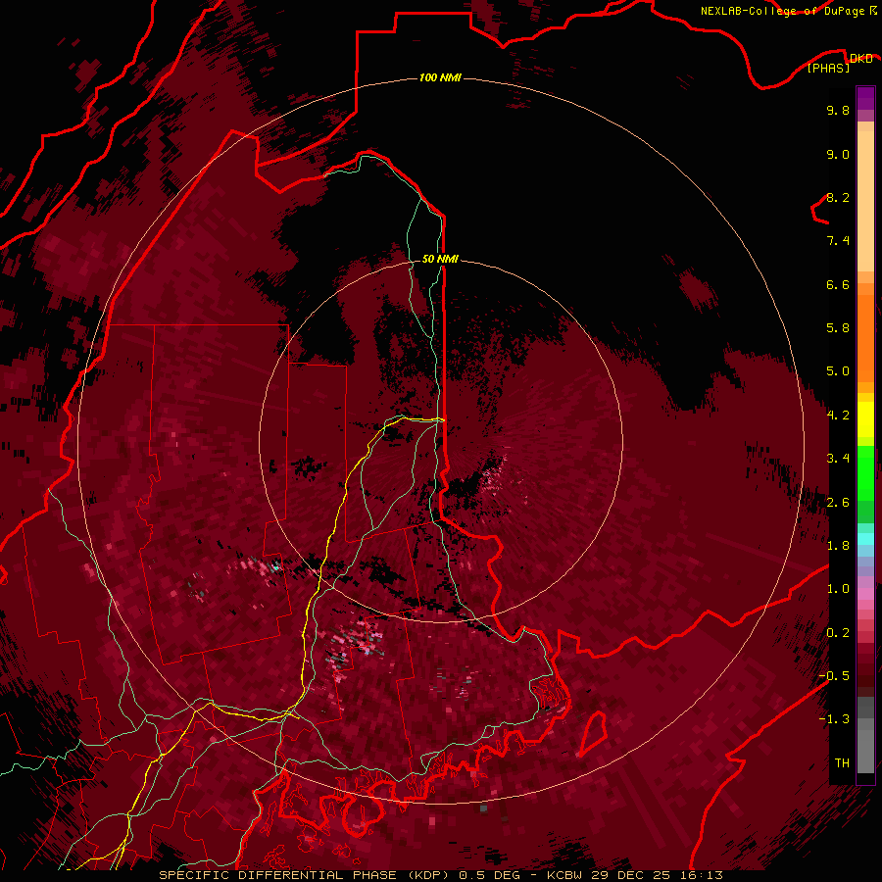Click the 100 NMI range ring label
This screenshot has width=882, height=882.
coord(440,77)
